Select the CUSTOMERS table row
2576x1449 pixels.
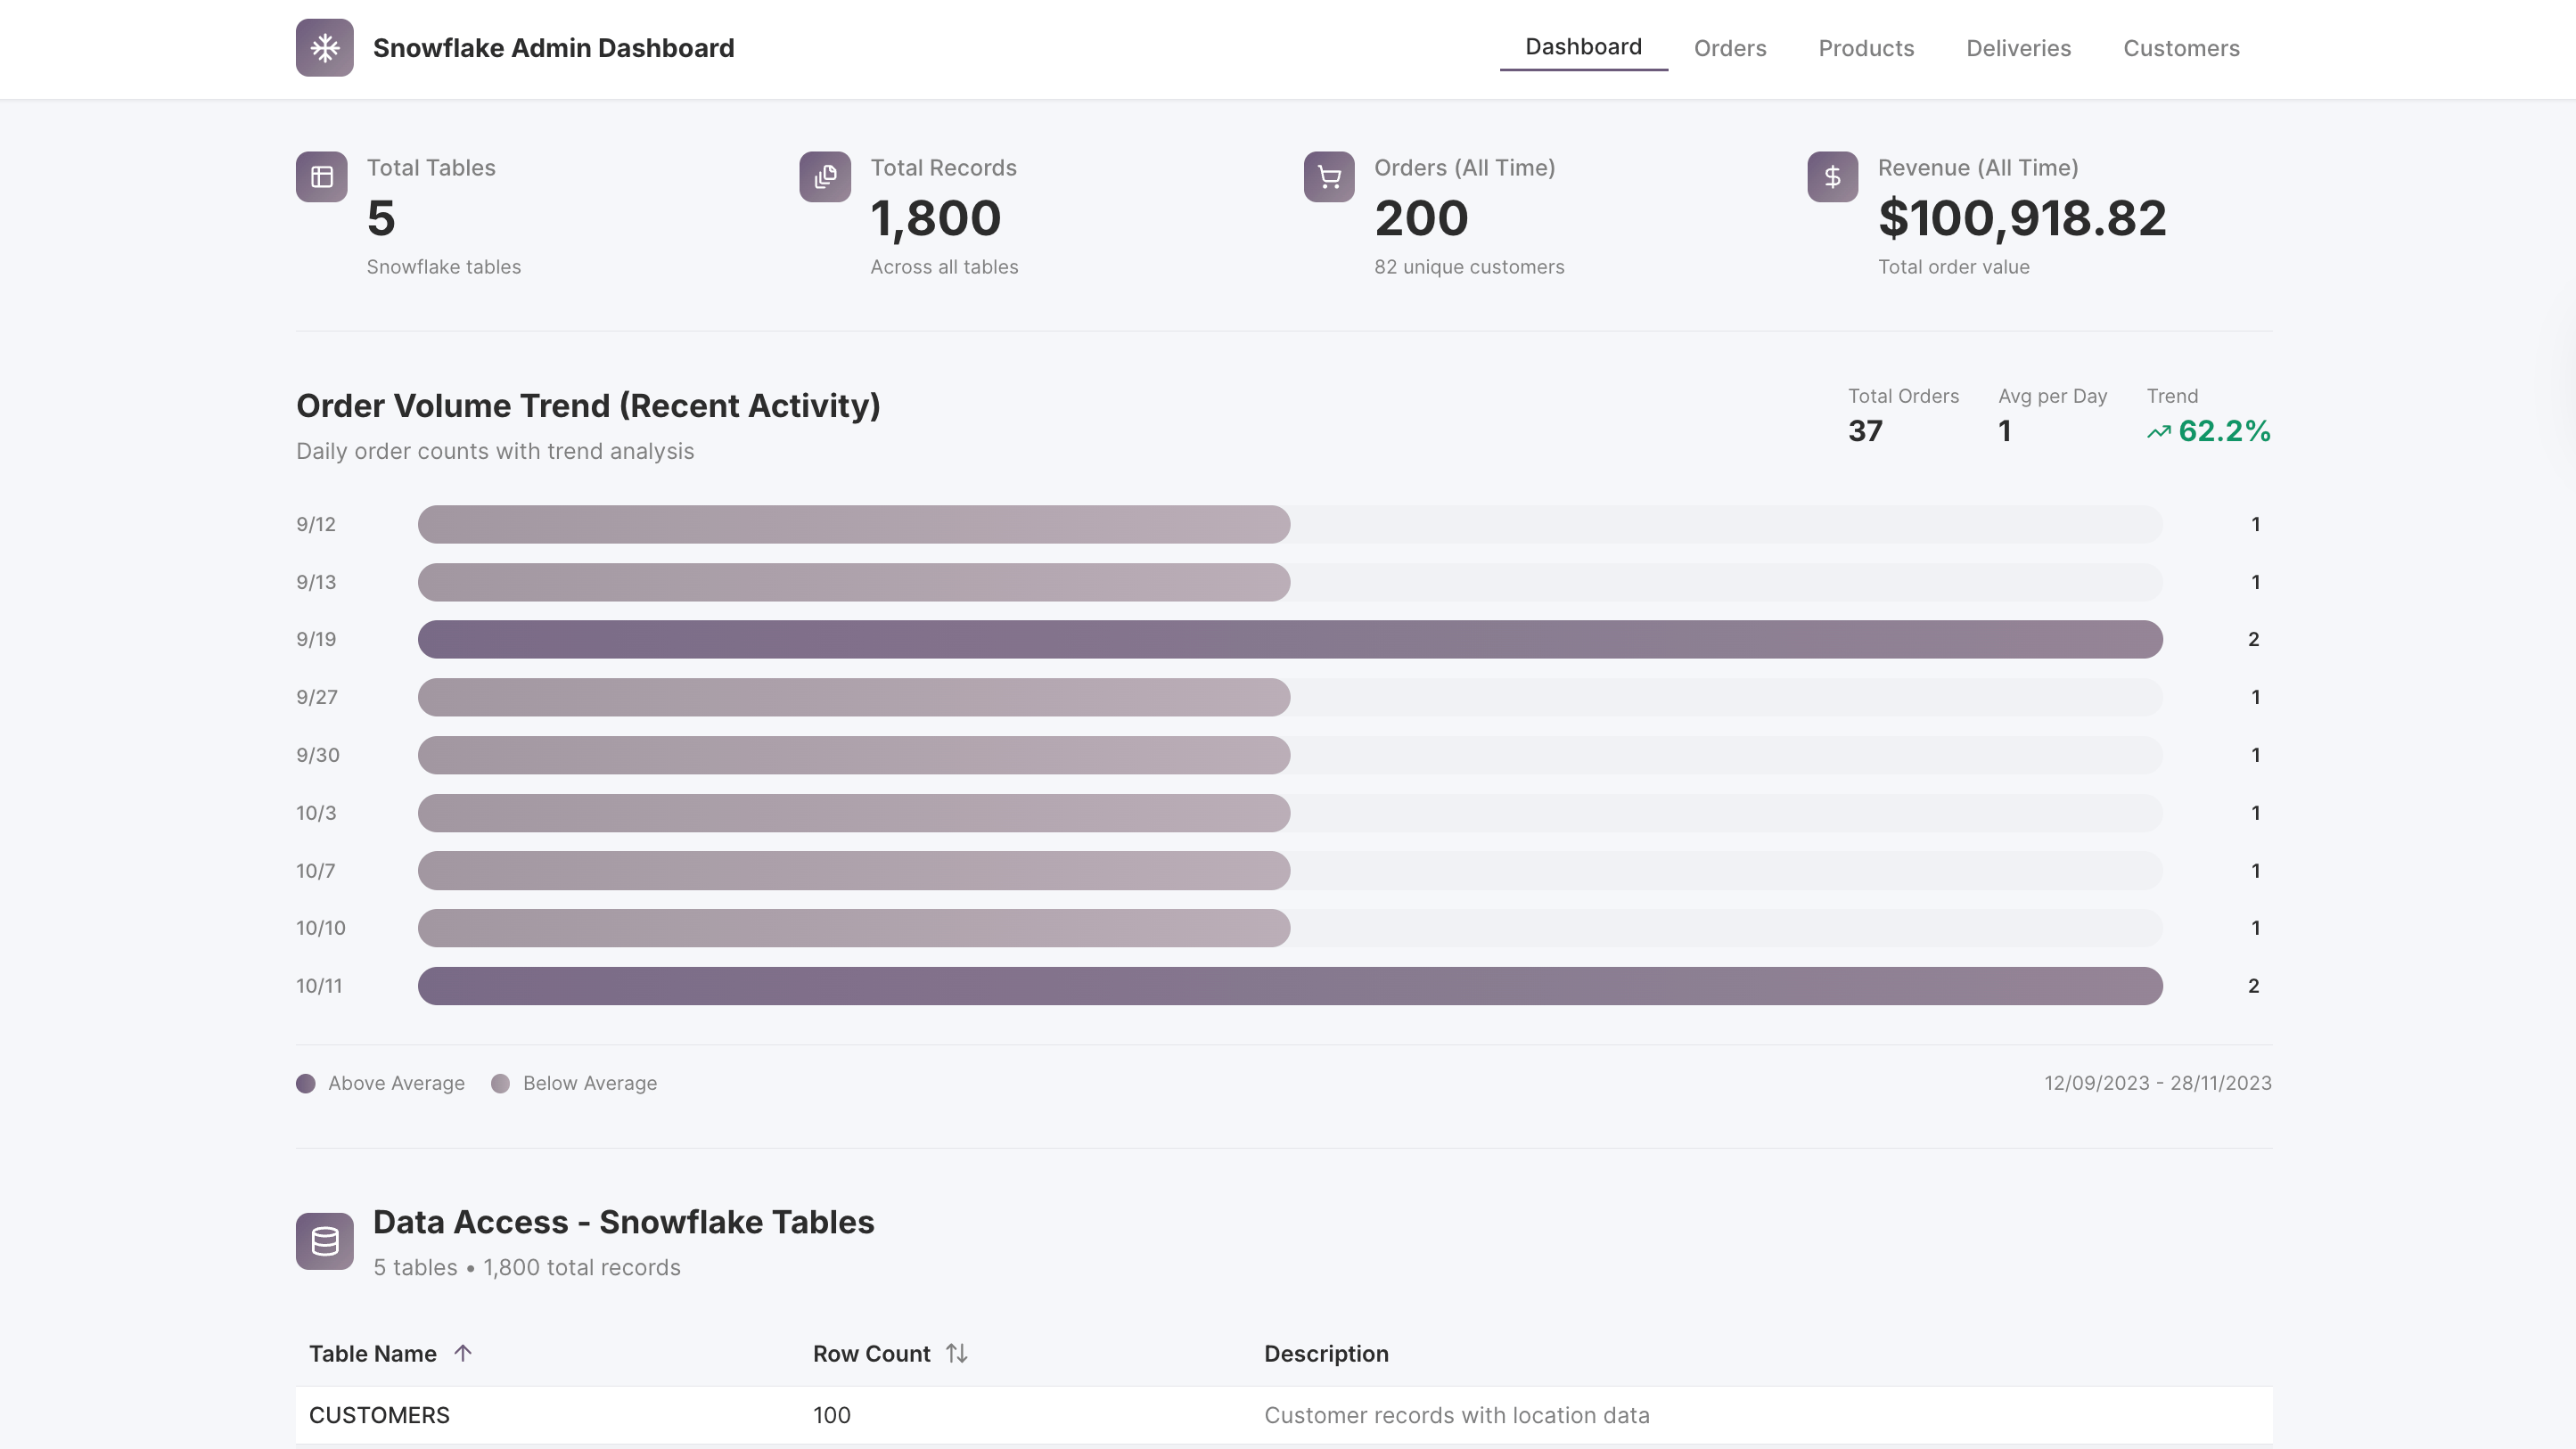(x=1283, y=1415)
